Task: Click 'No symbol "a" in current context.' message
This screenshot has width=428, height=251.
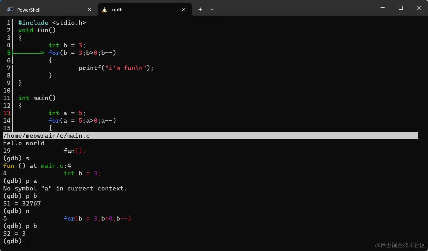Action: [x=65, y=188]
